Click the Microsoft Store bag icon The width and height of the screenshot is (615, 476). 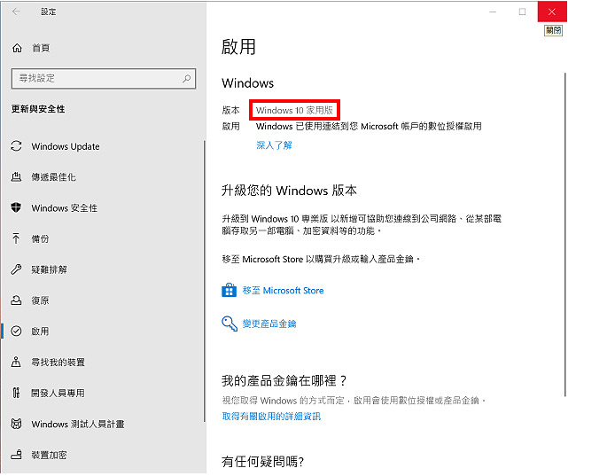click(229, 291)
